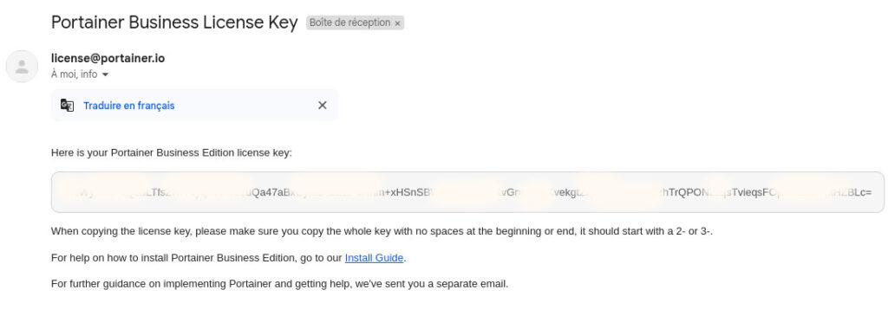Click the À moi, info recipients text
Screen dimensions: 888x322
(x=75, y=74)
